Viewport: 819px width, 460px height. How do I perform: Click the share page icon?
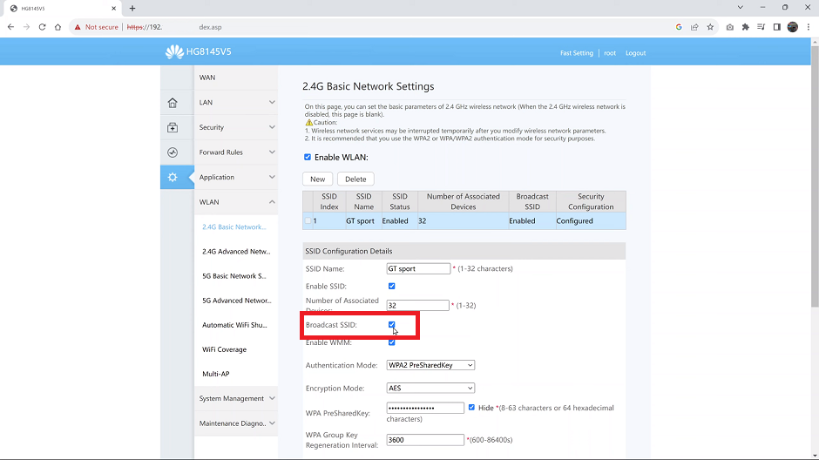(x=694, y=27)
